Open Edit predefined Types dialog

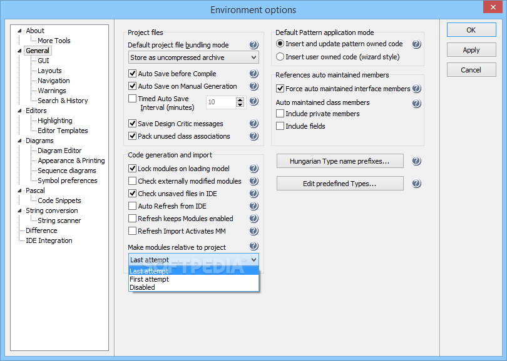click(x=340, y=184)
